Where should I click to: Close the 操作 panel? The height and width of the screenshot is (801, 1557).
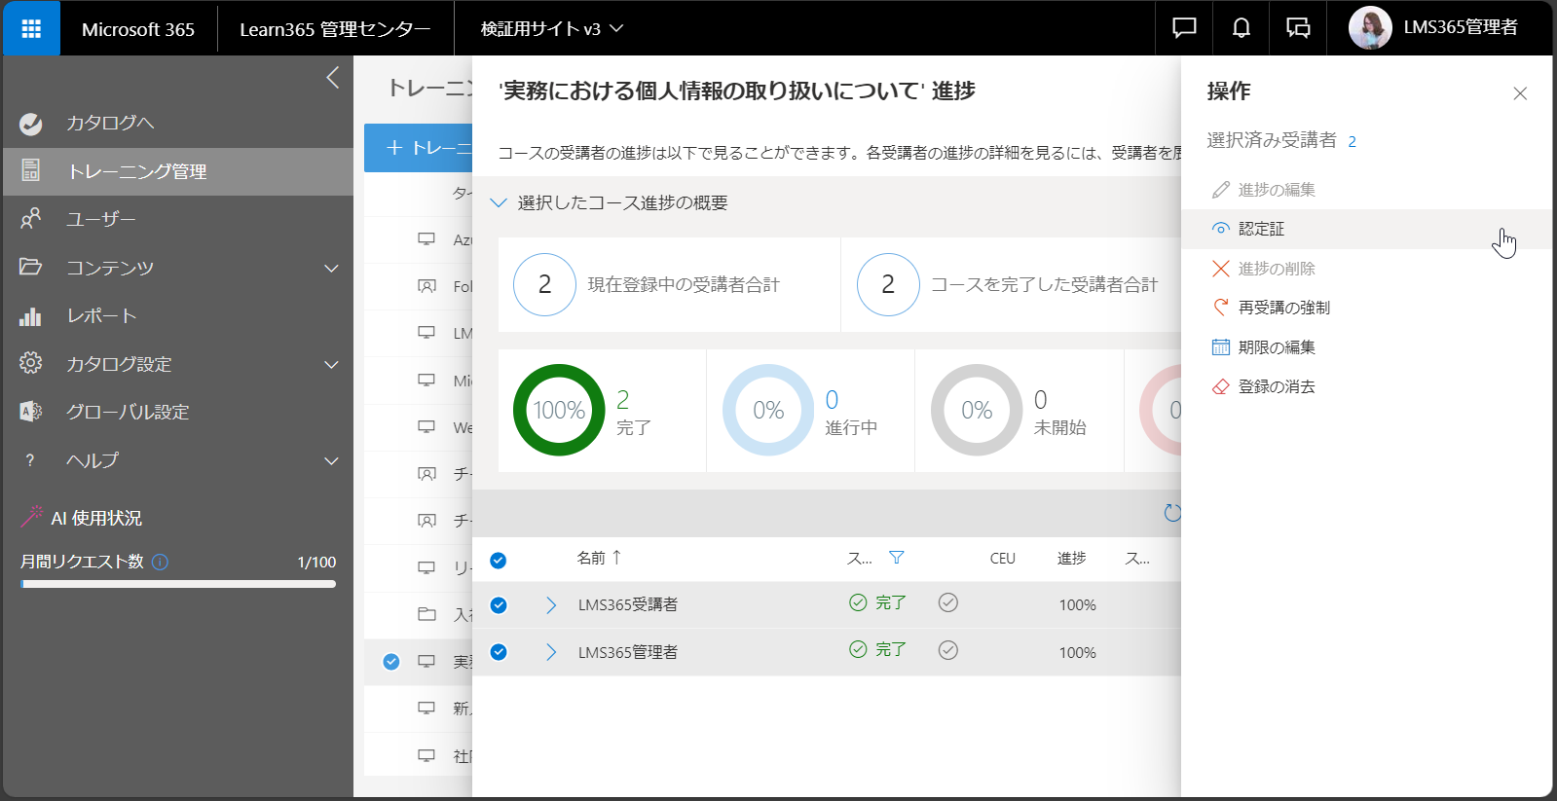click(1520, 93)
